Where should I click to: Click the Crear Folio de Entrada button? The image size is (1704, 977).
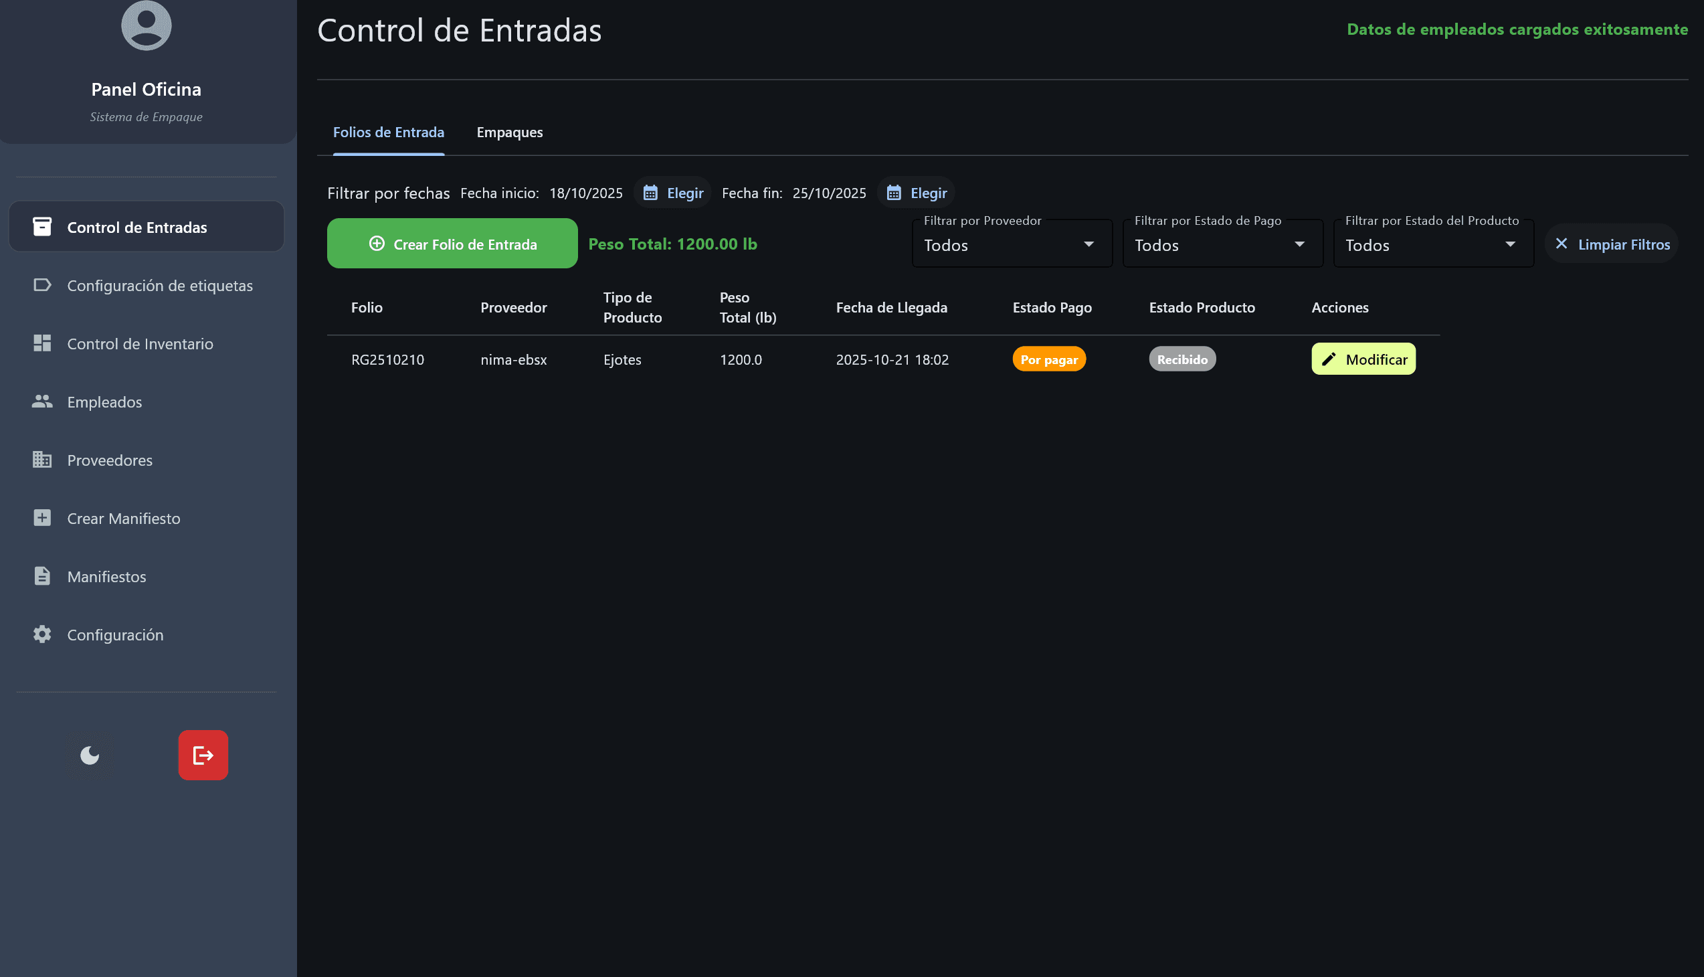[452, 244]
